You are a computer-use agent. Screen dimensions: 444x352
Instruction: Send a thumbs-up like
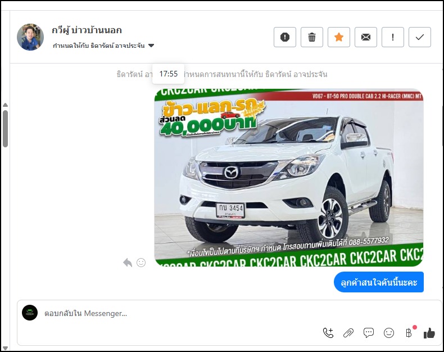click(429, 333)
